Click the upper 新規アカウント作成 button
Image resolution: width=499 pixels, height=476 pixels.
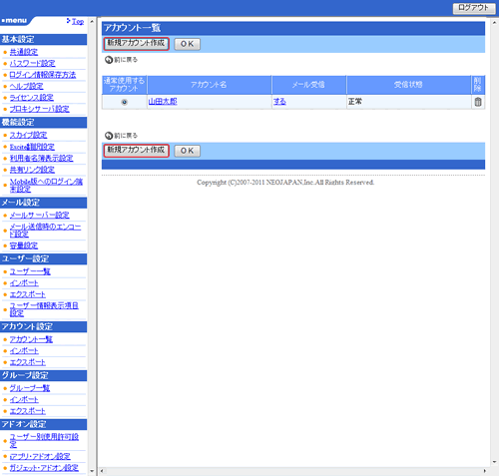(x=137, y=44)
